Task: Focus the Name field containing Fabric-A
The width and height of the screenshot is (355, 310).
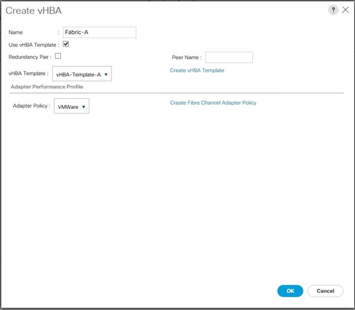Action: 100,32
